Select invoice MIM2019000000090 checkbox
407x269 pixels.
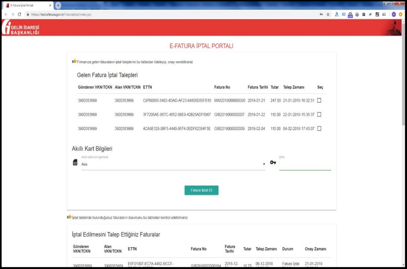pos(319,100)
